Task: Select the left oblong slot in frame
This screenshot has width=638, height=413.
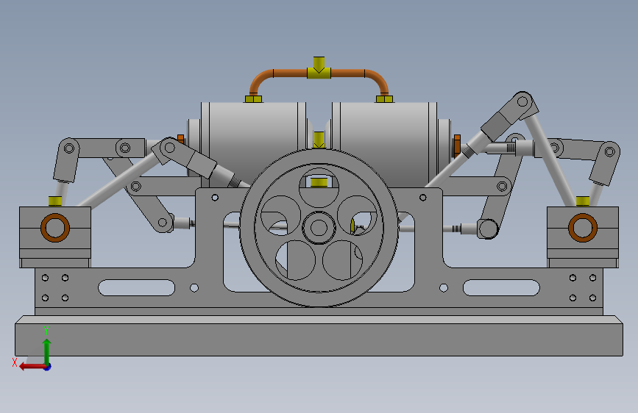Action: coord(136,287)
